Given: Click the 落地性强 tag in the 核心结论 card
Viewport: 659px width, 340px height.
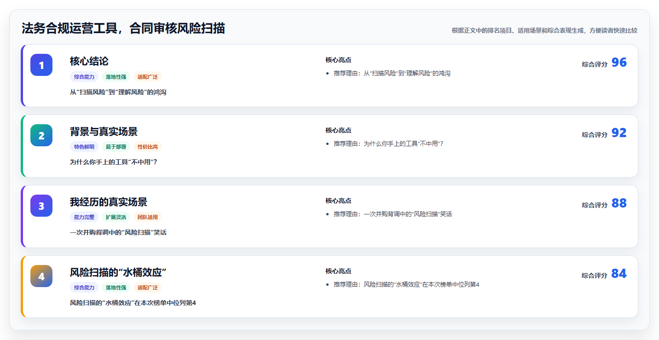Looking at the screenshot, I should coord(116,77).
